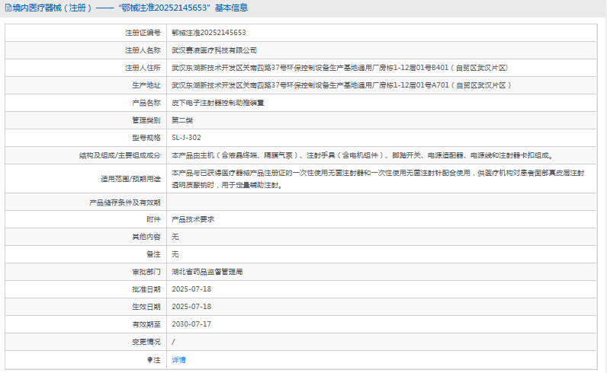Click the 注册人名称 label

[x=143, y=50]
